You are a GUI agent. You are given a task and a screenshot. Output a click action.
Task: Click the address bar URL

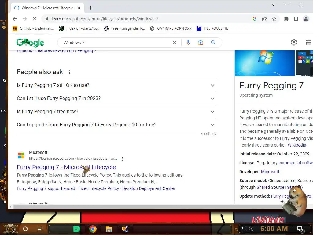105,19
